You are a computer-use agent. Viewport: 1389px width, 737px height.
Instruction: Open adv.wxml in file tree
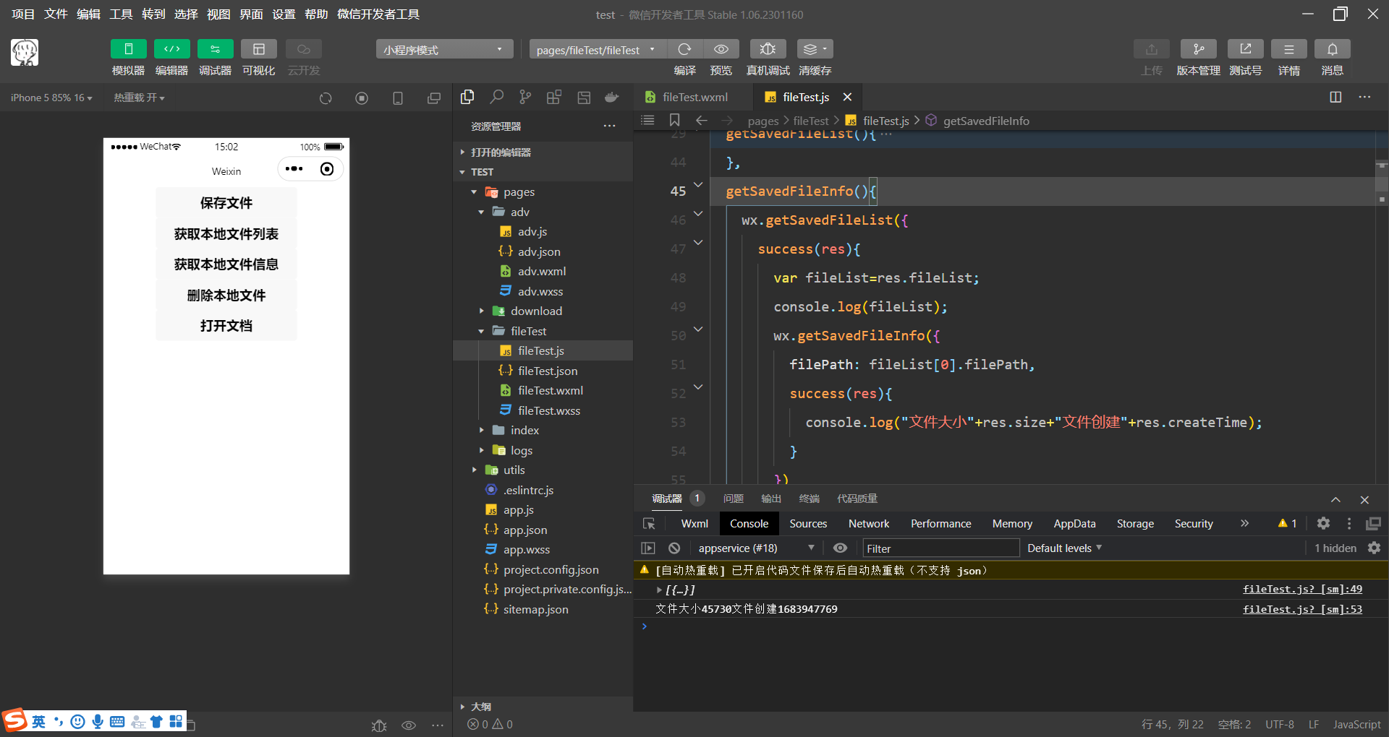pos(542,272)
